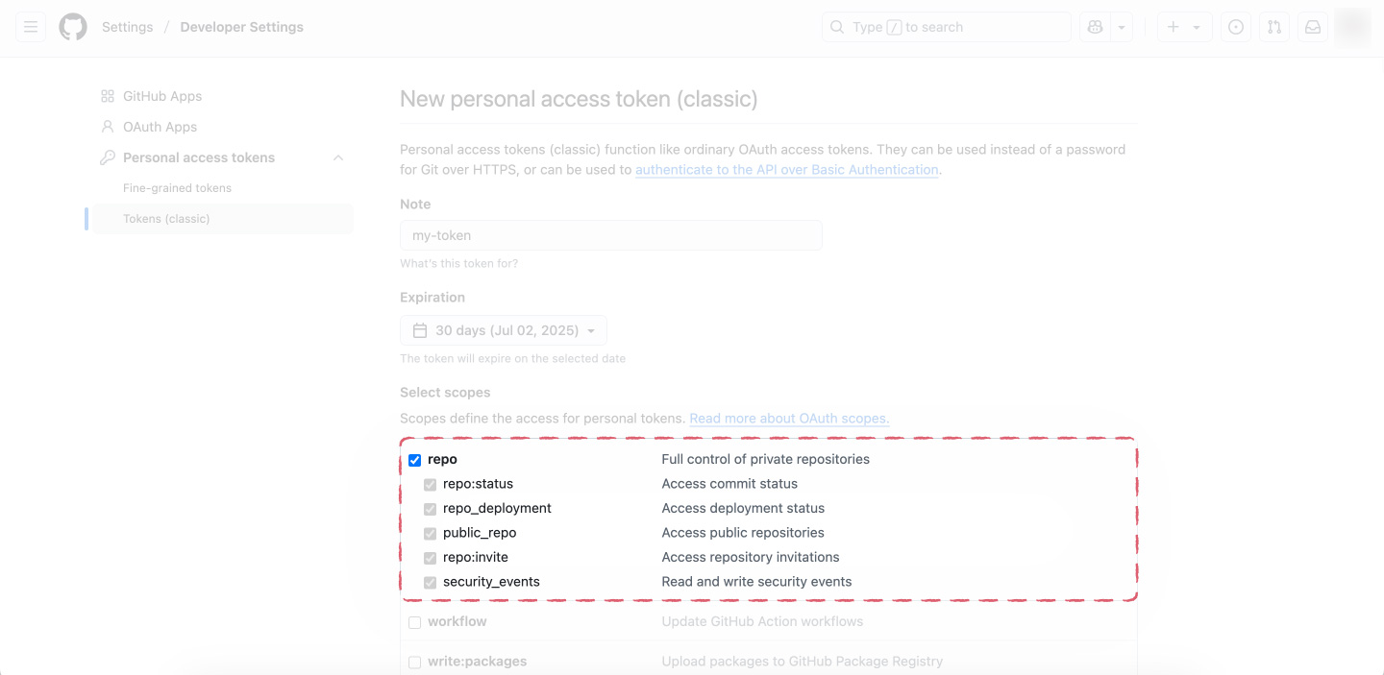Viewport: 1384px width, 675px height.
Task: Click your profile avatar
Action: point(1352,26)
